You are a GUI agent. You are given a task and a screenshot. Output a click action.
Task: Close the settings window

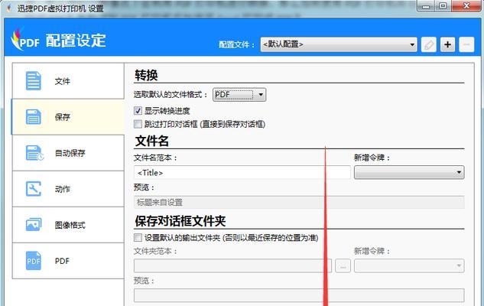[466, 6]
